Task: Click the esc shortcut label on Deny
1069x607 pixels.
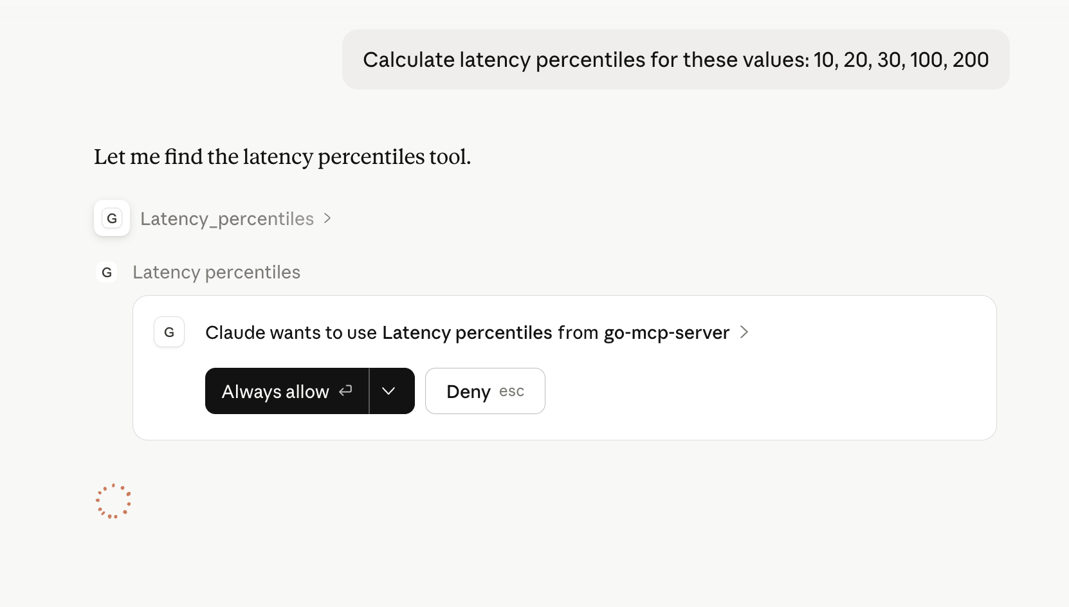Action: click(x=511, y=391)
